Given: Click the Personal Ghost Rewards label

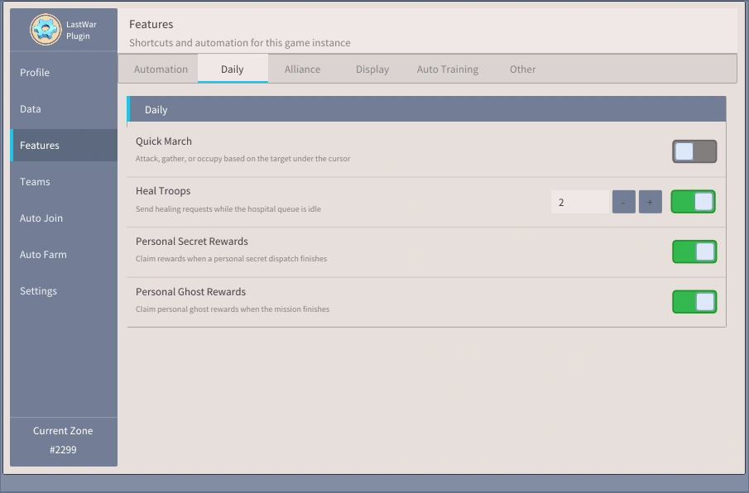Looking at the screenshot, I should (190, 292).
